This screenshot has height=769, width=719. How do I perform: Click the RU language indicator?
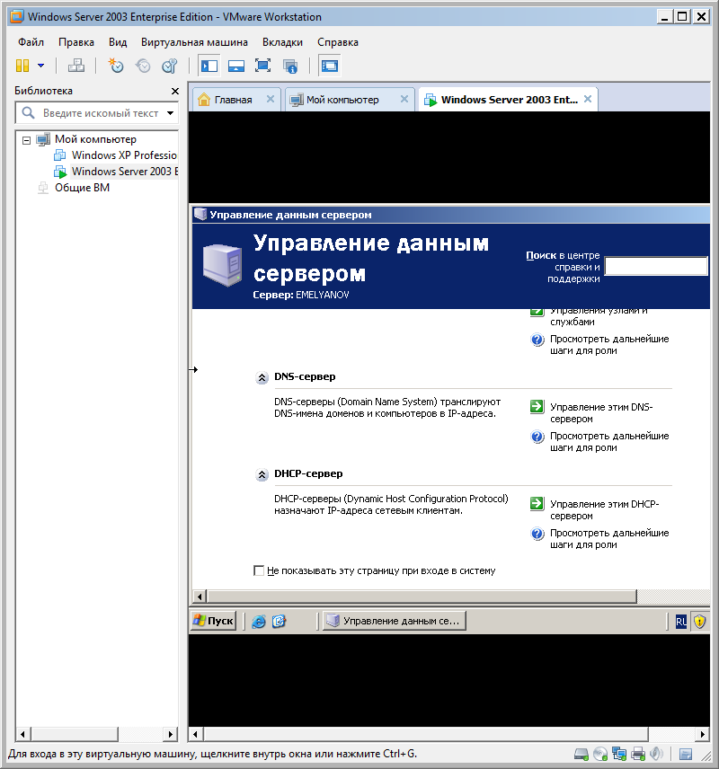(x=680, y=622)
